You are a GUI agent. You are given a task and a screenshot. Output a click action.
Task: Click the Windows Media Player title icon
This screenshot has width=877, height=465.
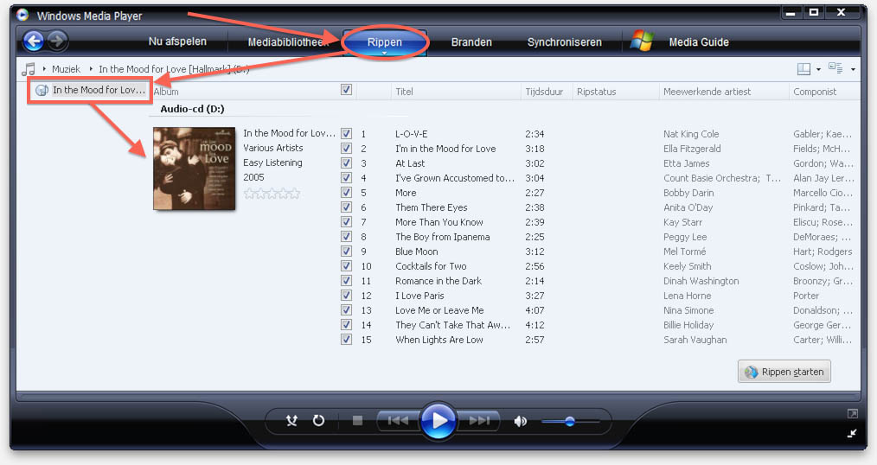(22, 15)
